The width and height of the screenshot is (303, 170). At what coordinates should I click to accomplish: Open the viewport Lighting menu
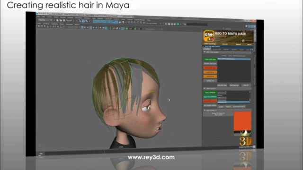click(54, 24)
